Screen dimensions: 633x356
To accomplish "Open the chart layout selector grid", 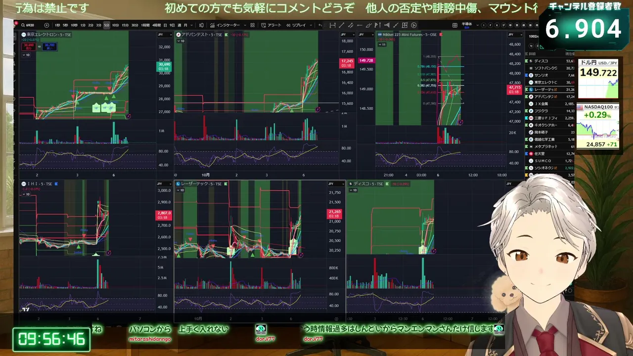I will (454, 25).
